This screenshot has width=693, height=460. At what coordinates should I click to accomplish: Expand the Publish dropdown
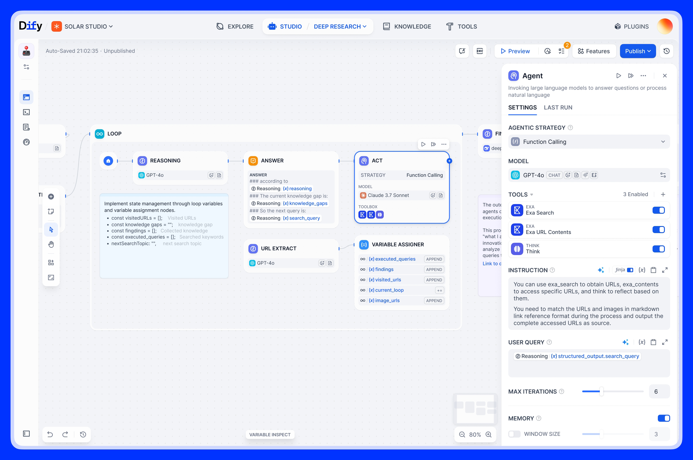[638, 51]
